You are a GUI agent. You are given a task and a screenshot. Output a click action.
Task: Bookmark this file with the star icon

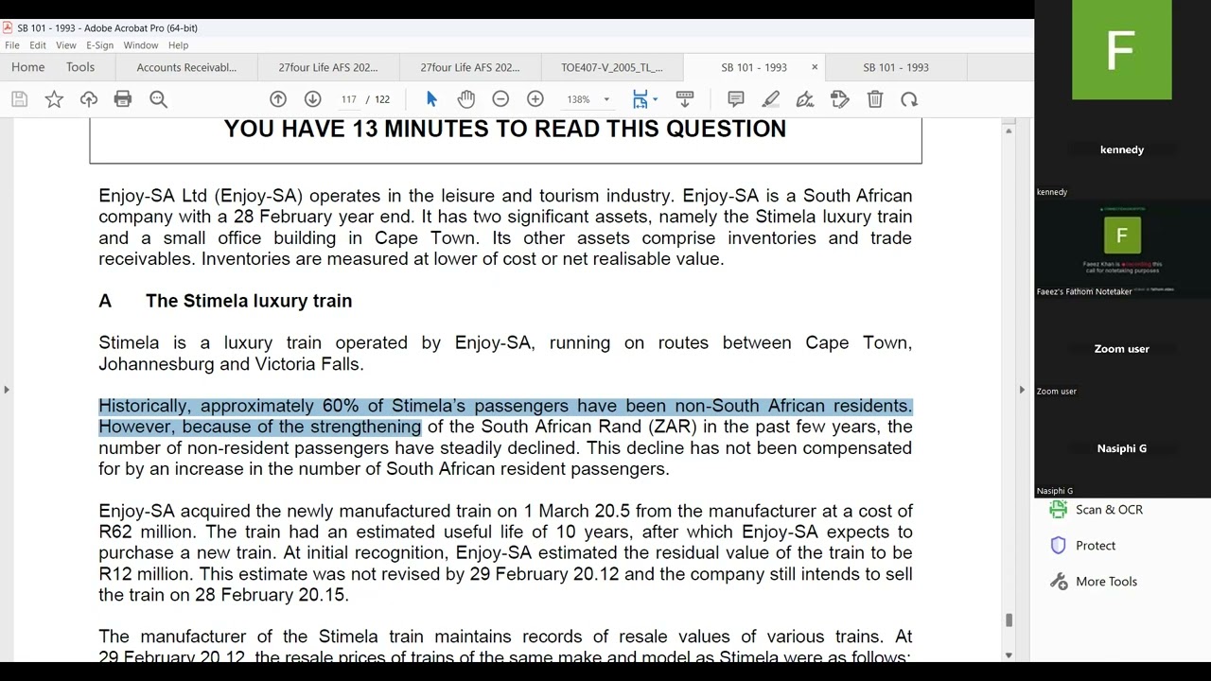pos(54,99)
